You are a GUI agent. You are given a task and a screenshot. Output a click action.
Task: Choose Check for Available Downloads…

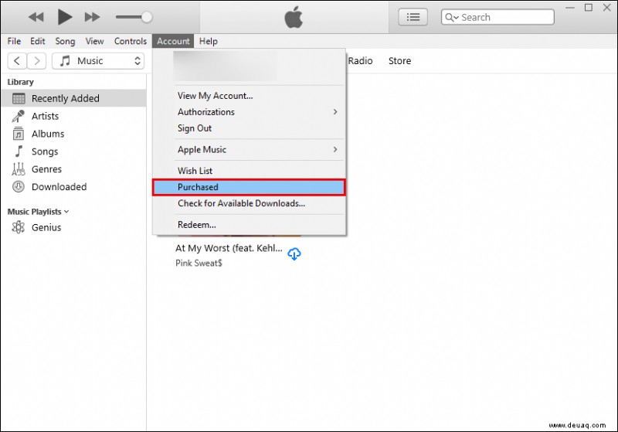(x=249, y=203)
